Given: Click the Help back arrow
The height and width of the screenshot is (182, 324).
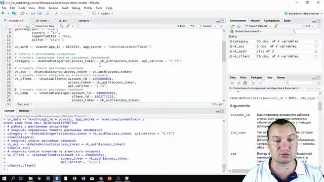Looking at the screenshot, I should [232, 83].
